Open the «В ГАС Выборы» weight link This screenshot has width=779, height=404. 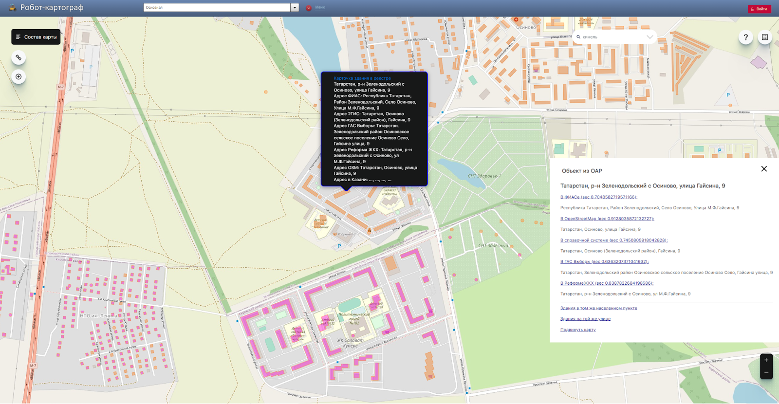coord(604,261)
